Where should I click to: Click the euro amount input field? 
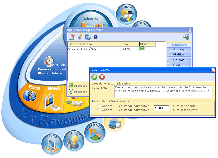(161, 108)
